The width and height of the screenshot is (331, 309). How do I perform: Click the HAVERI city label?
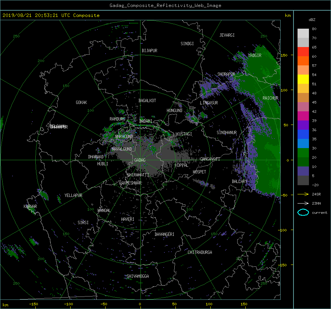click(128, 219)
